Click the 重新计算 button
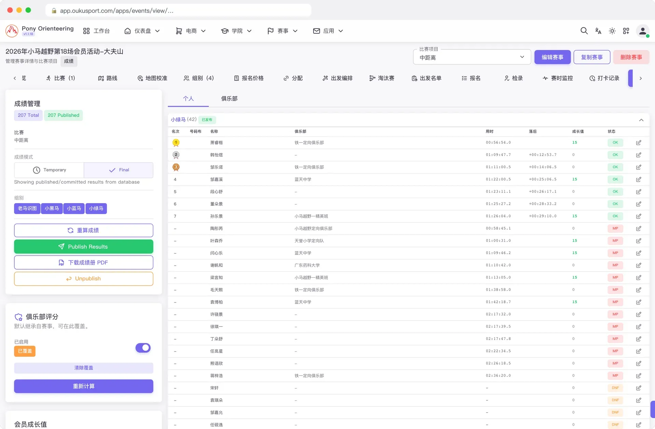The image size is (655, 429). tap(84, 386)
